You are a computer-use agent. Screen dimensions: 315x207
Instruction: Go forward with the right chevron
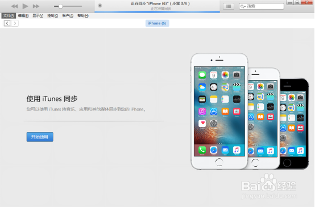click(15, 23)
